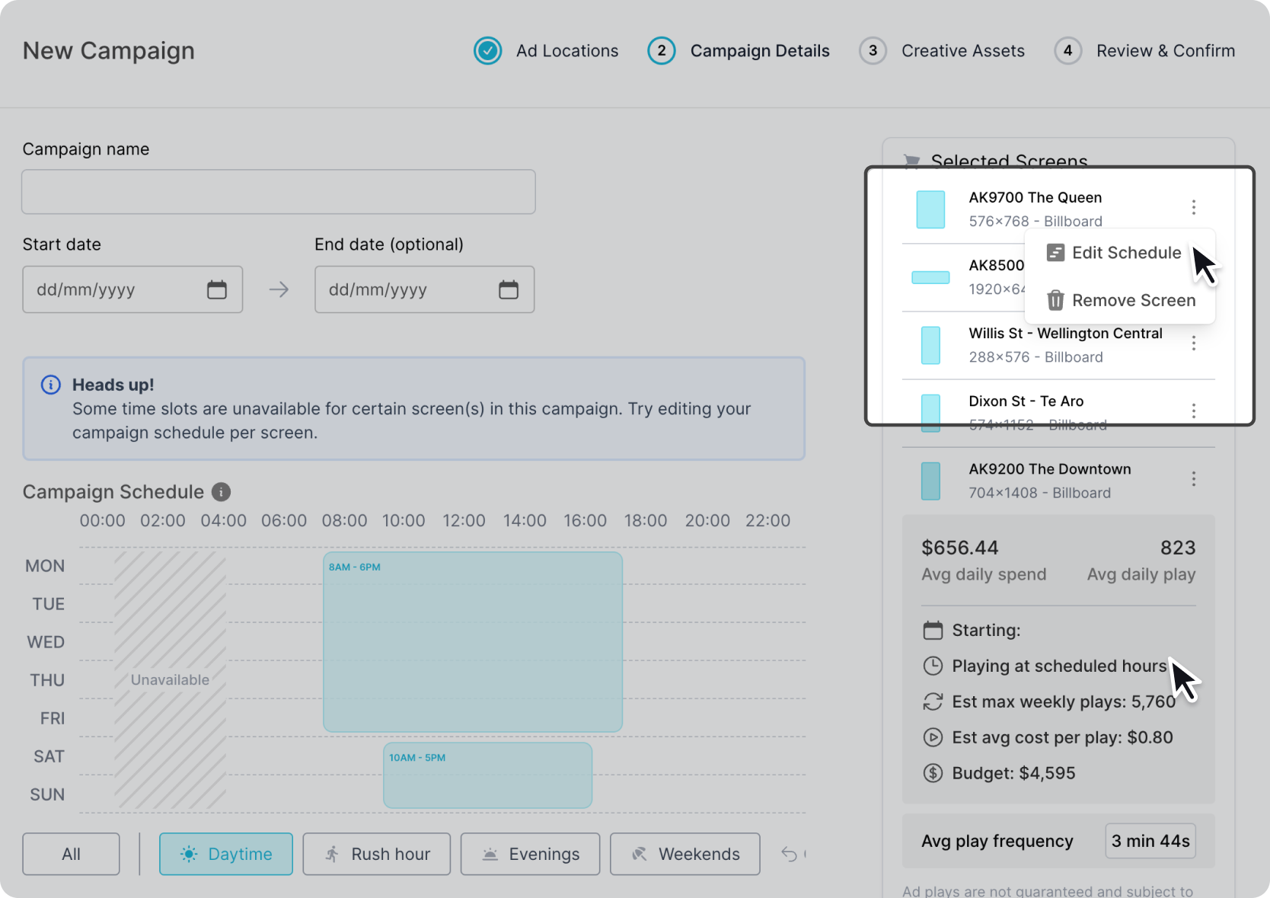Open the Start date calendar picker icon
This screenshot has width=1270, height=898.
pyautogui.click(x=217, y=289)
